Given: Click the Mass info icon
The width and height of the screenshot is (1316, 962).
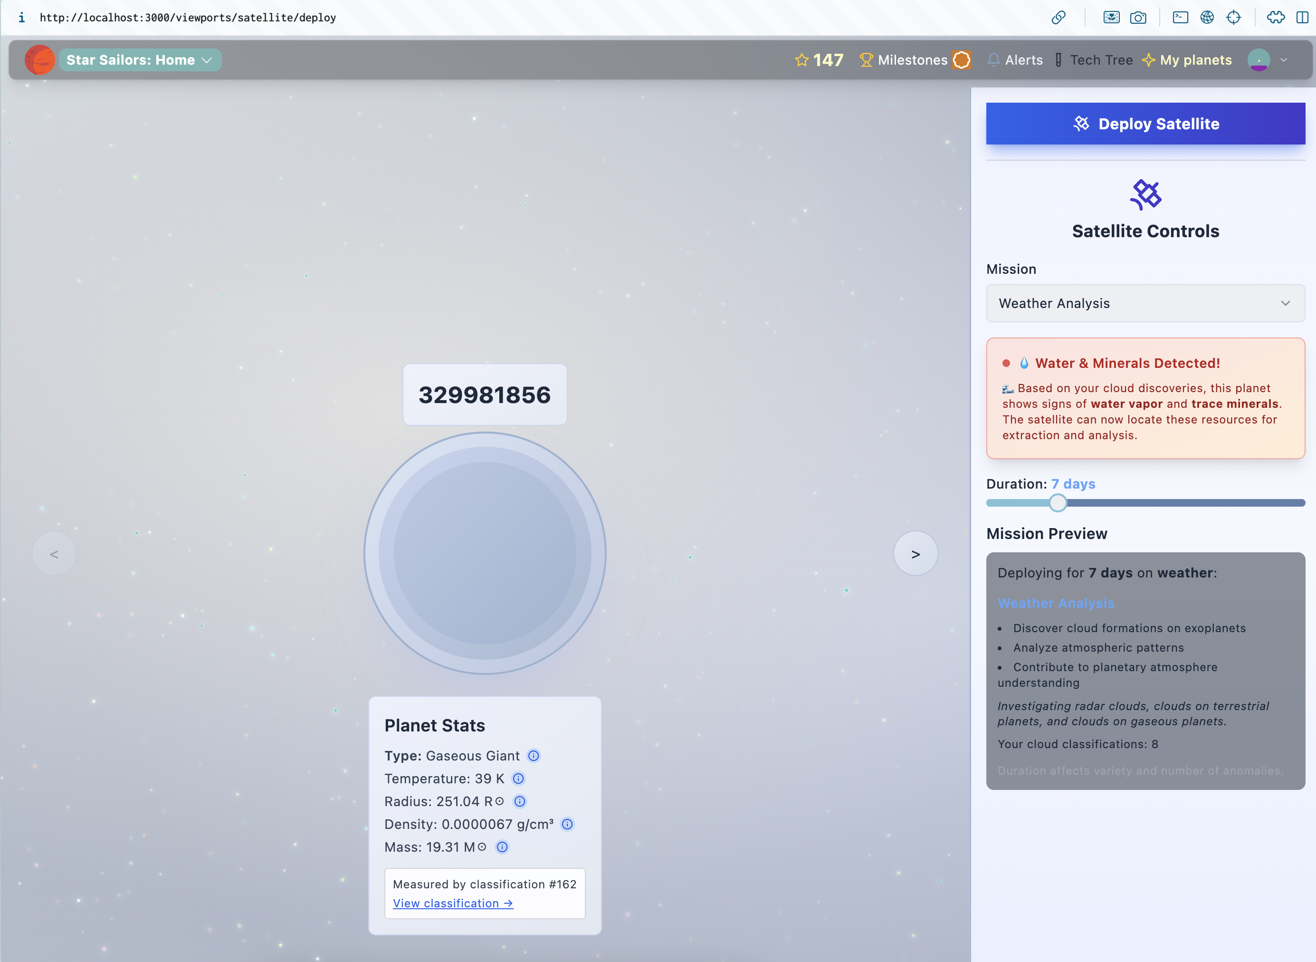Looking at the screenshot, I should (x=502, y=847).
